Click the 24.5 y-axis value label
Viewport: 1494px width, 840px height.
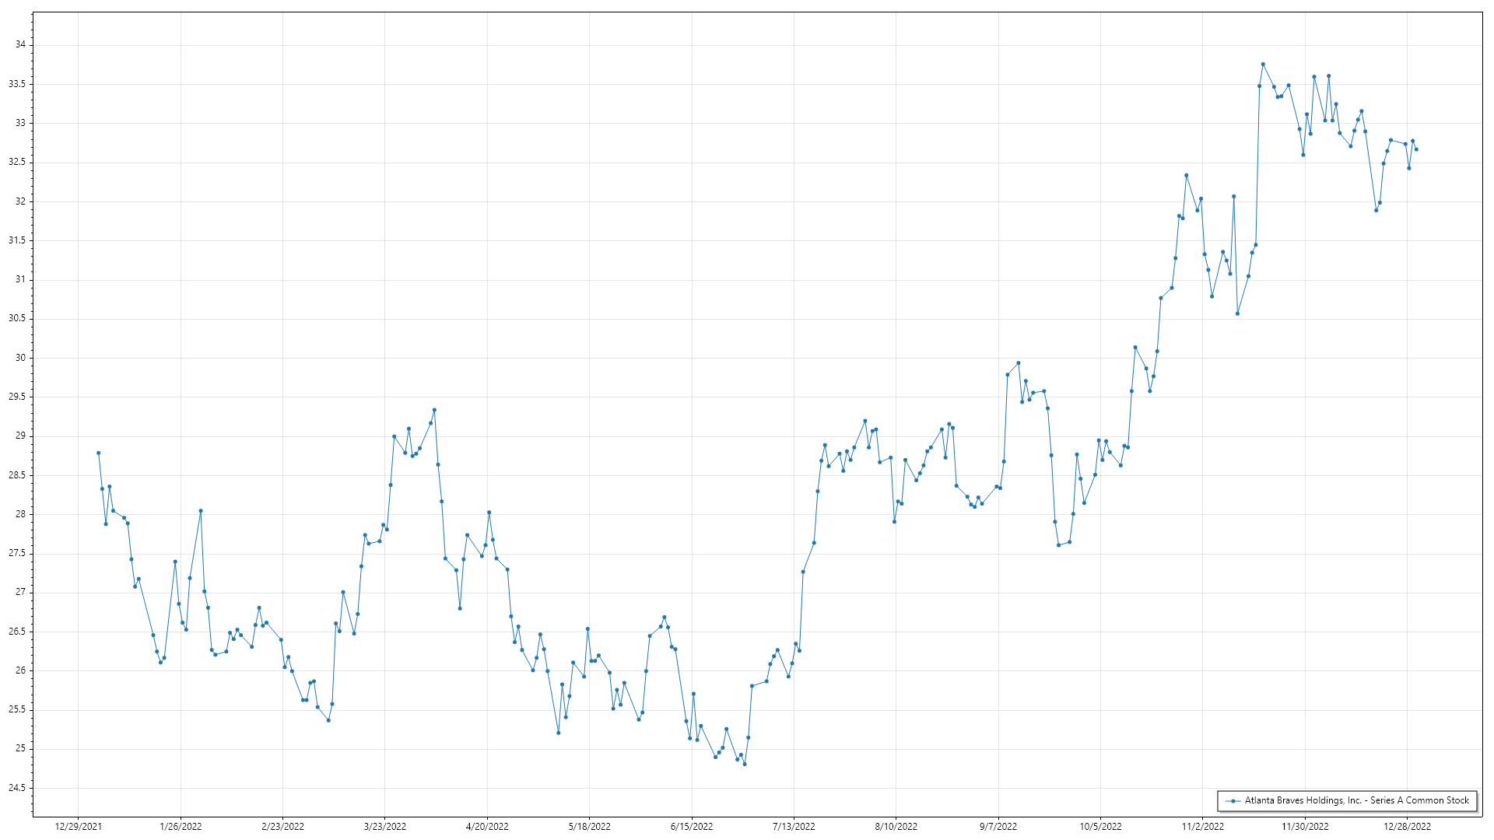tap(17, 788)
